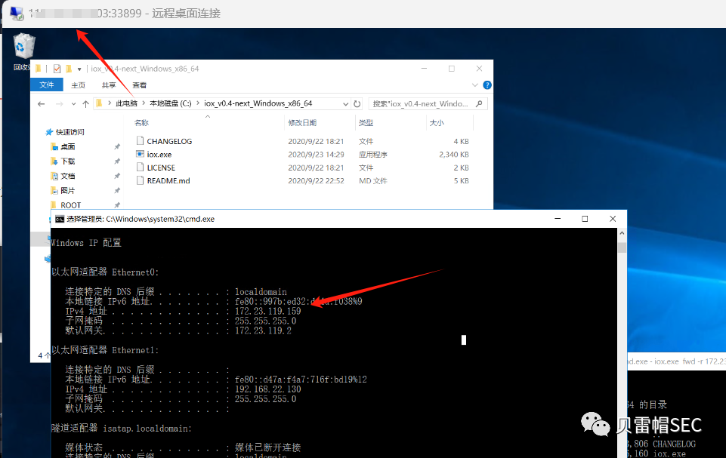Switch to the 查看 (View) ribbon tab
Viewport: 726px width, 458px height.
(x=140, y=85)
